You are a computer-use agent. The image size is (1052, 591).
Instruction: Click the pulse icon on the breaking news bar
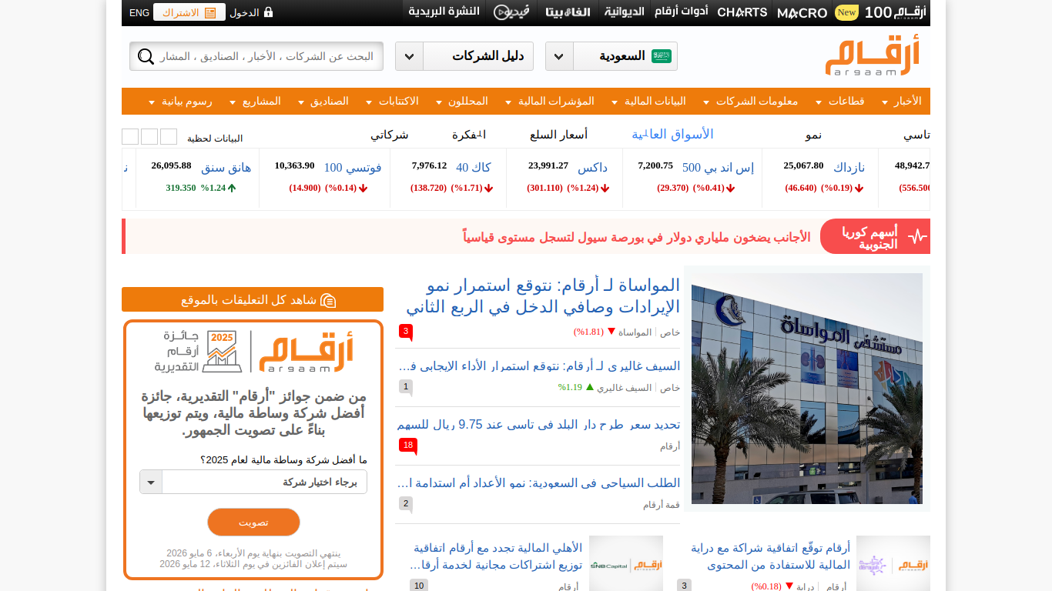point(917,236)
